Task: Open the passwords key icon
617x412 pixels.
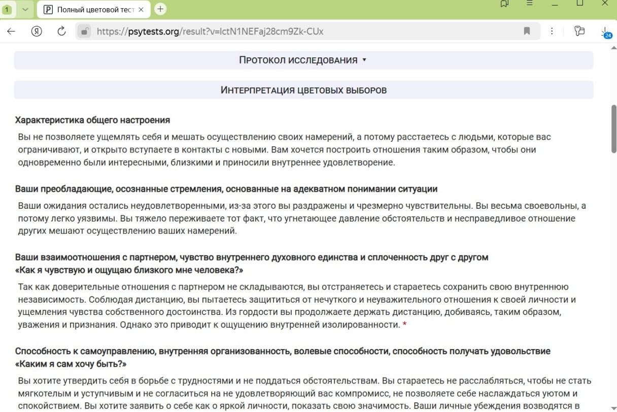Action: (580, 30)
